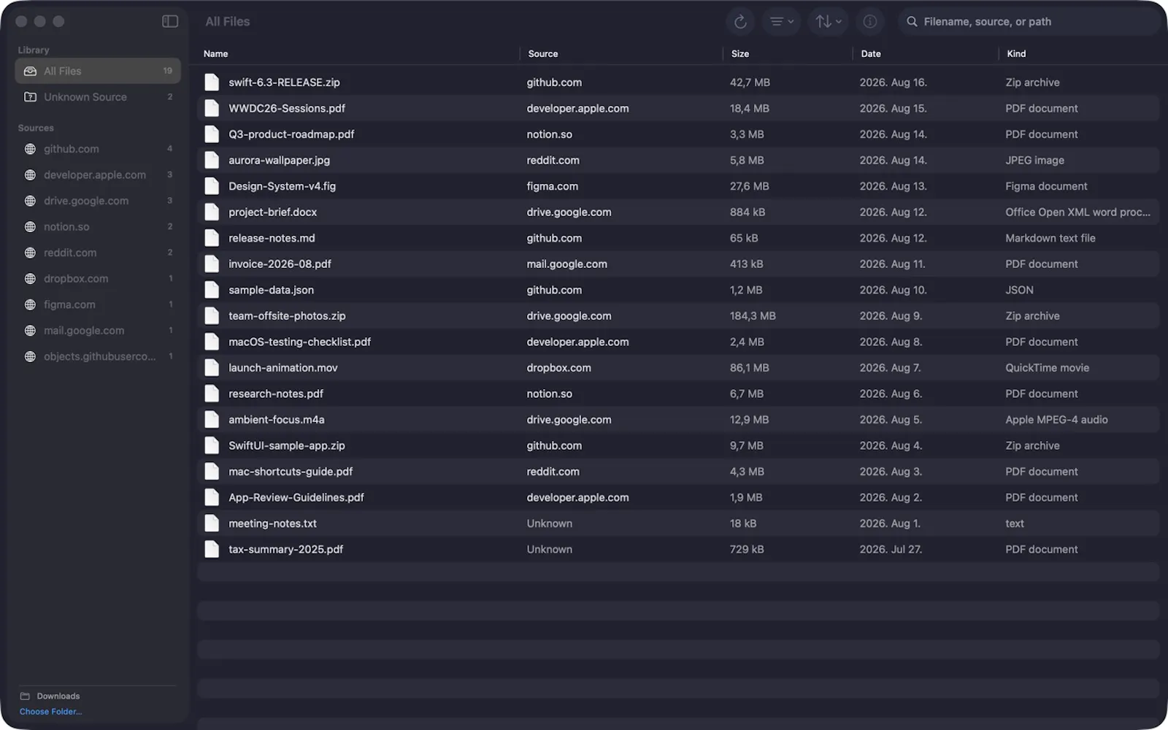The height and width of the screenshot is (730, 1168).
Task: Click the file icon for aurora-wallpaper.jpg
Action: click(212, 160)
